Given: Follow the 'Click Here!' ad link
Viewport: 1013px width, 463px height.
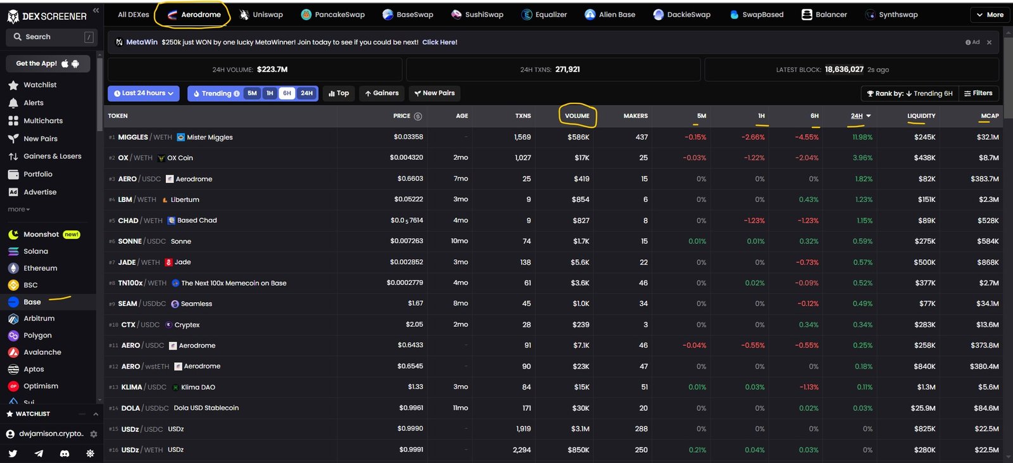Looking at the screenshot, I should [439, 42].
